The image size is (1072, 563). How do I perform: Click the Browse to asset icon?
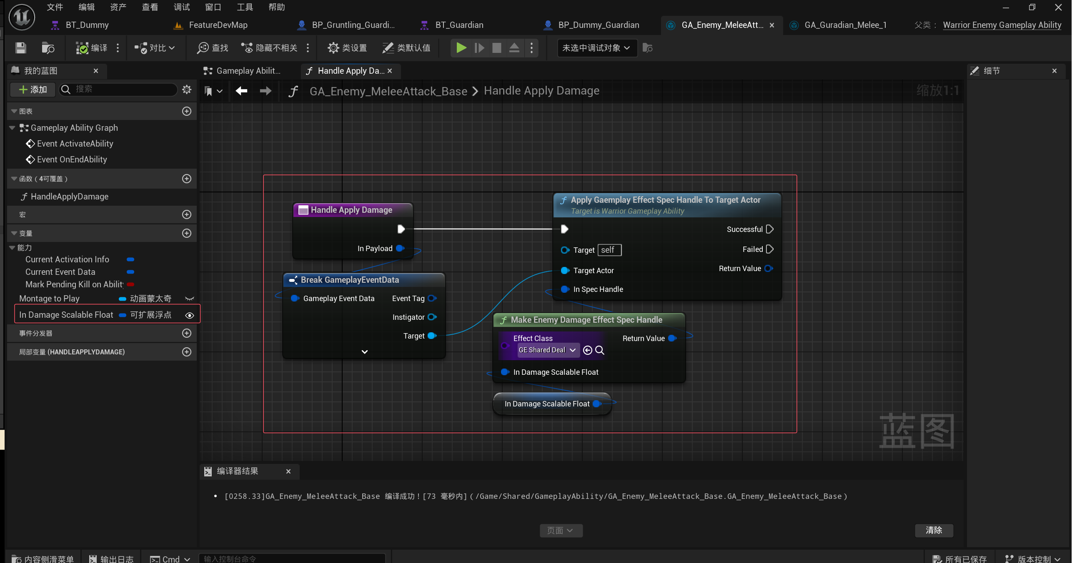coord(48,48)
